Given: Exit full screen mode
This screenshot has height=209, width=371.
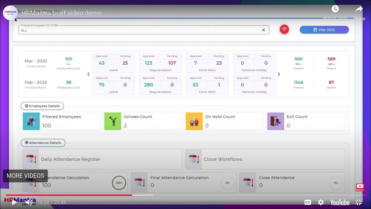Looking at the screenshot, I should (x=359, y=202).
